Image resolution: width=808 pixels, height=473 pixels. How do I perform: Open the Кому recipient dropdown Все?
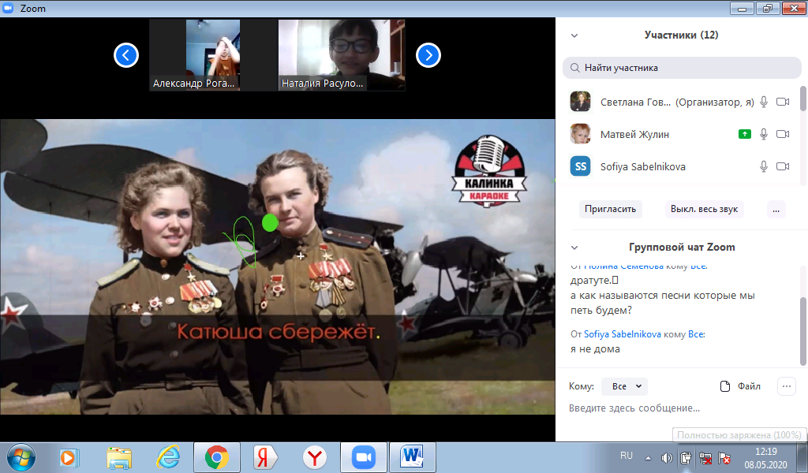tap(626, 386)
